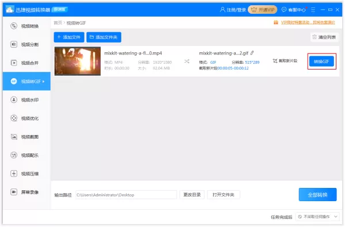The image size is (345, 227).
Task: Click the GIF format value
Action: (213, 63)
